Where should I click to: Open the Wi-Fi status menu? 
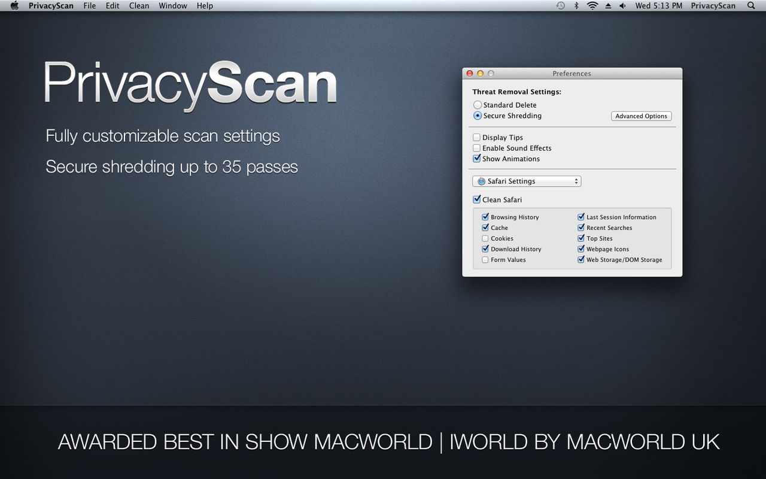pos(592,5)
